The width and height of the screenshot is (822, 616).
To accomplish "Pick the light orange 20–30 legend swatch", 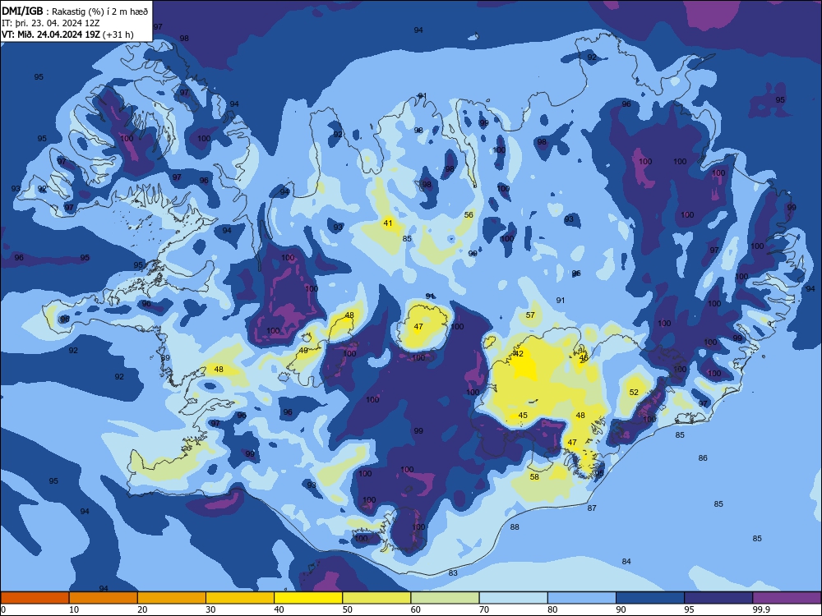I will point(172,598).
